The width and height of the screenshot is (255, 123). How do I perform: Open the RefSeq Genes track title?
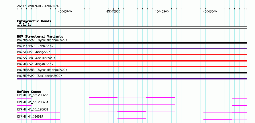(x=29, y=92)
